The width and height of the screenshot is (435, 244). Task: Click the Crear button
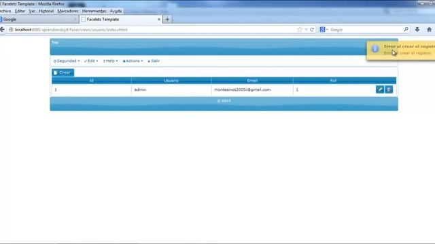(x=63, y=73)
